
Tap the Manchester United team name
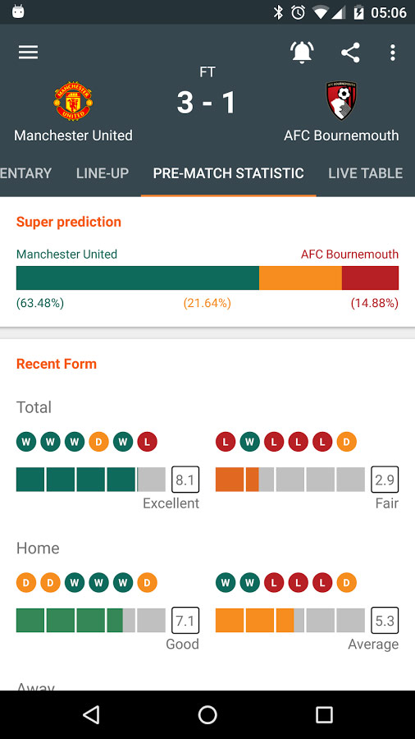pyautogui.click(x=73, y=135)
